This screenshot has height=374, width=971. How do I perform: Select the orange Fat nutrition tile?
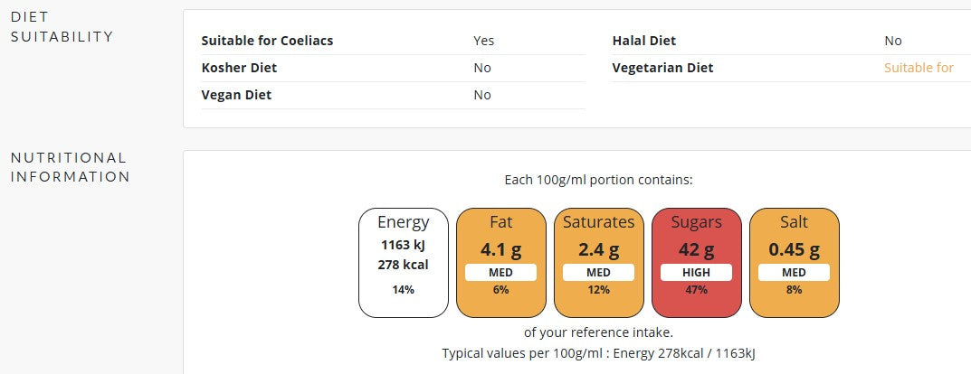(x=501, y=263)
